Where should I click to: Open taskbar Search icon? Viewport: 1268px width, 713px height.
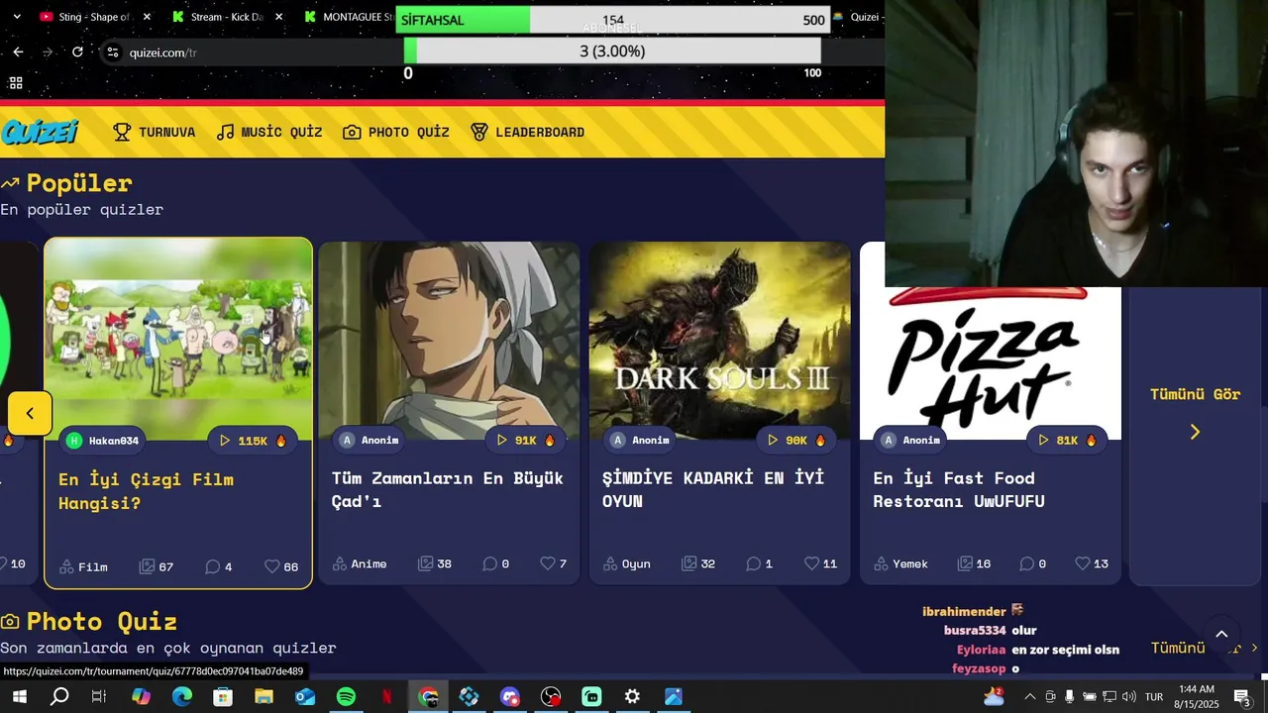pos(59,697)
